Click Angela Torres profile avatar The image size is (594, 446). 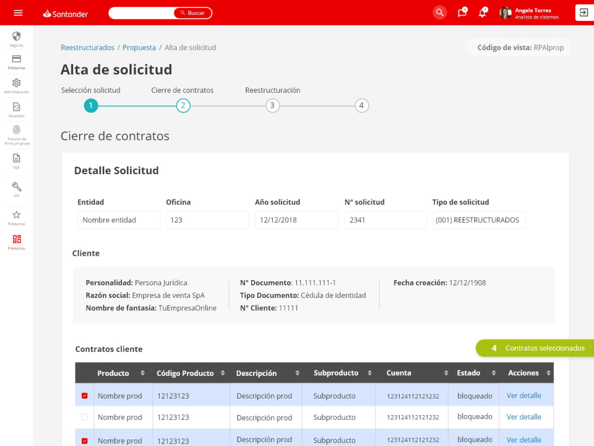click(x=505, y=13)
